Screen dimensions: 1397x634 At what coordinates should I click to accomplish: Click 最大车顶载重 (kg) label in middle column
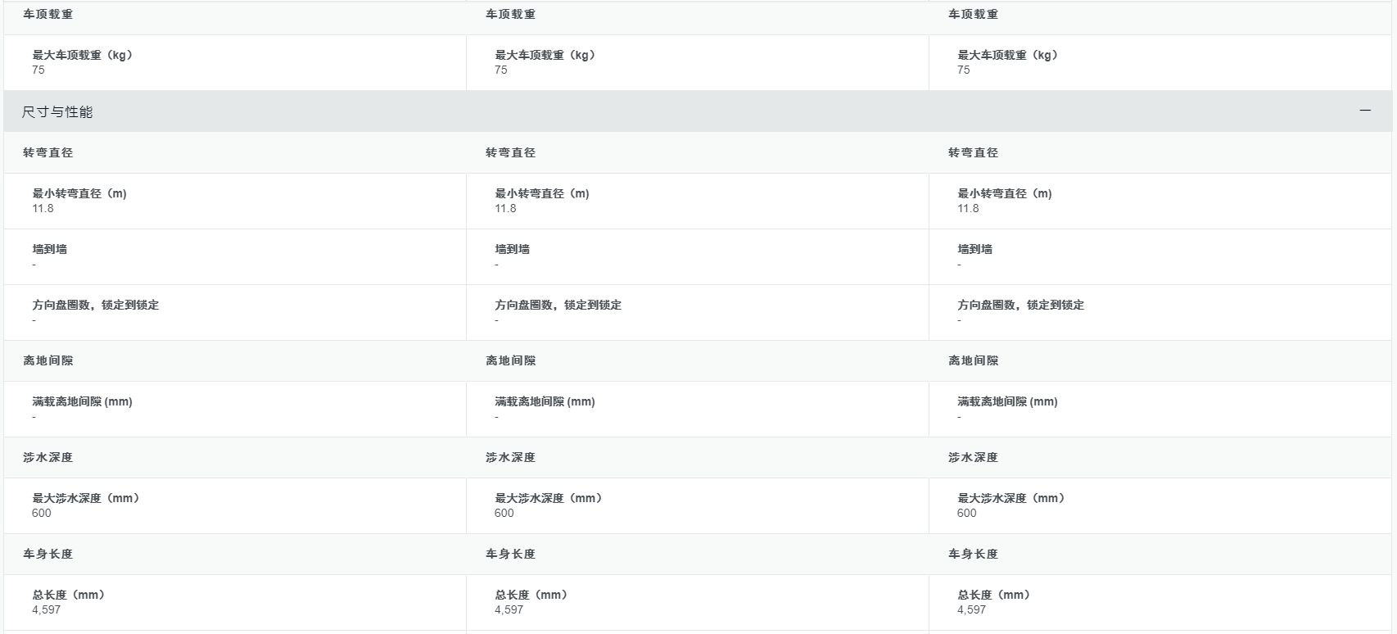coord(545,55)
